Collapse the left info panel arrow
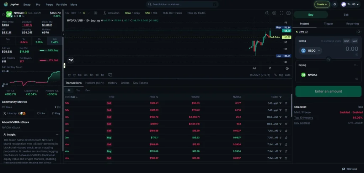Screen dimensions: 364x173 pos(63,34)
